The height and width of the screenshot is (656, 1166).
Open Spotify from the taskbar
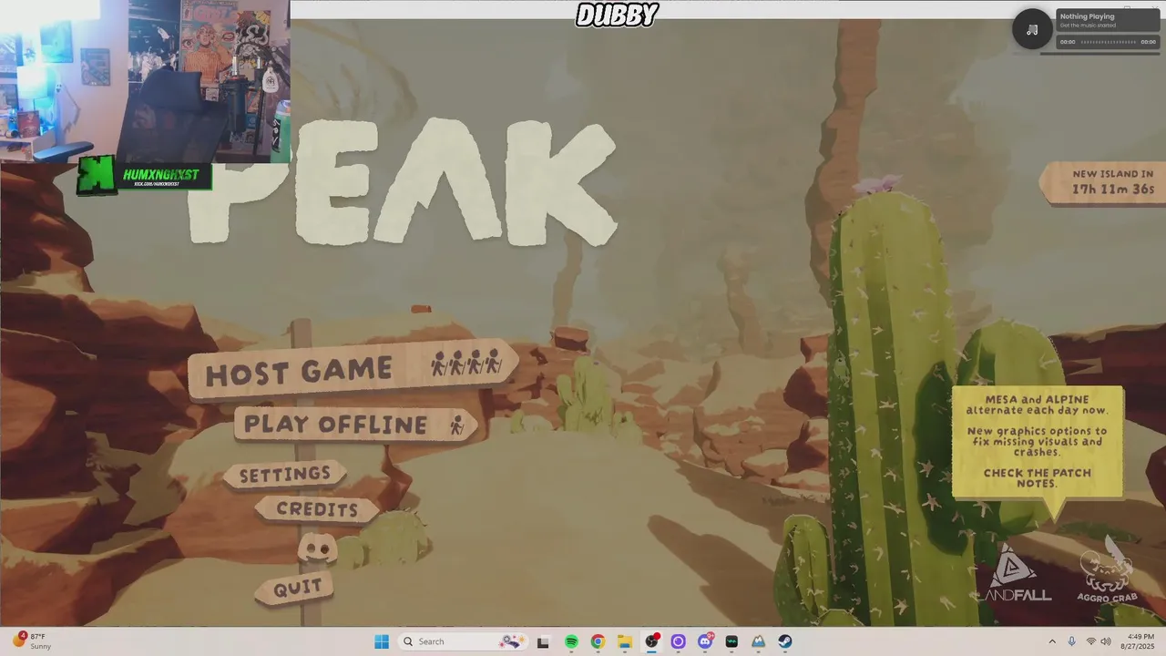tap(571, 641)
